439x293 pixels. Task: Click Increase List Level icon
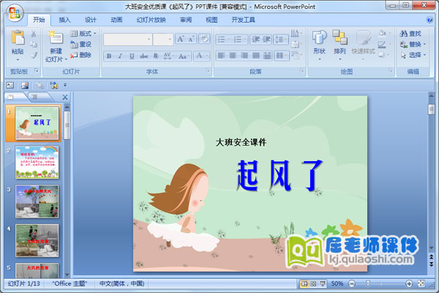pyautogui.click(x=266, y=40)
